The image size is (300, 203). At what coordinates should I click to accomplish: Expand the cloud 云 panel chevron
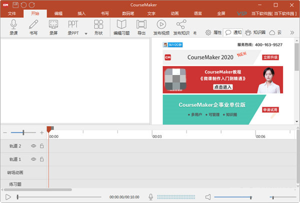point(292,32)
